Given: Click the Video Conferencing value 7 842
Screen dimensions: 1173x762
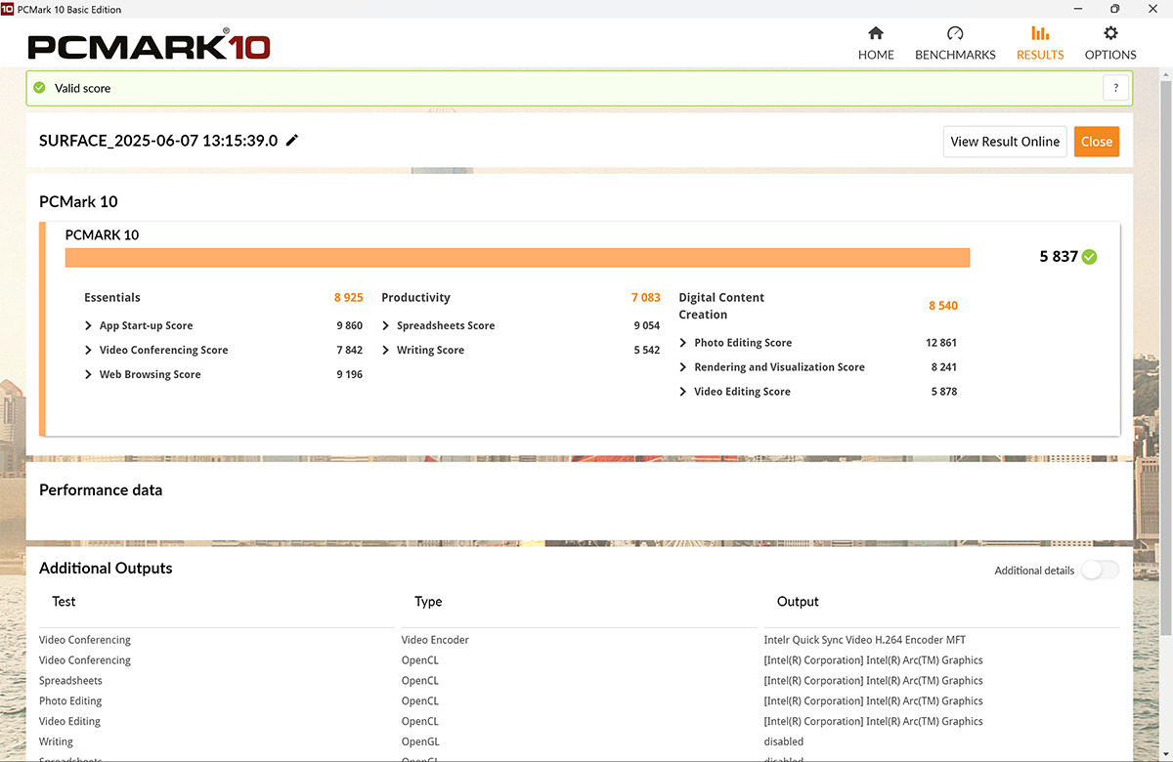Looking at the screenshot, I should [349, 351].
